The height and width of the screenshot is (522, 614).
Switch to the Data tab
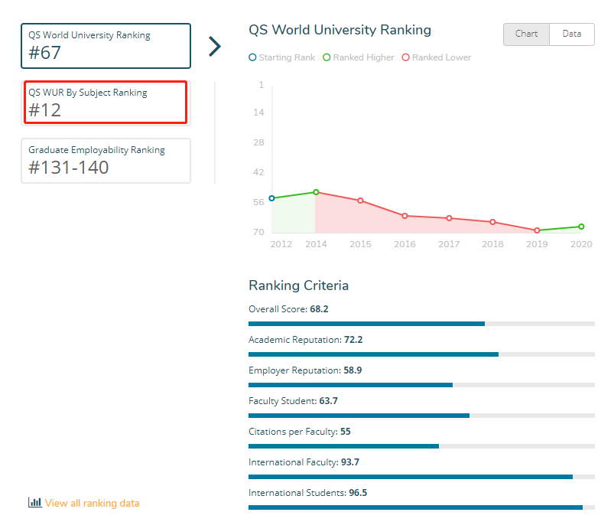572,34
